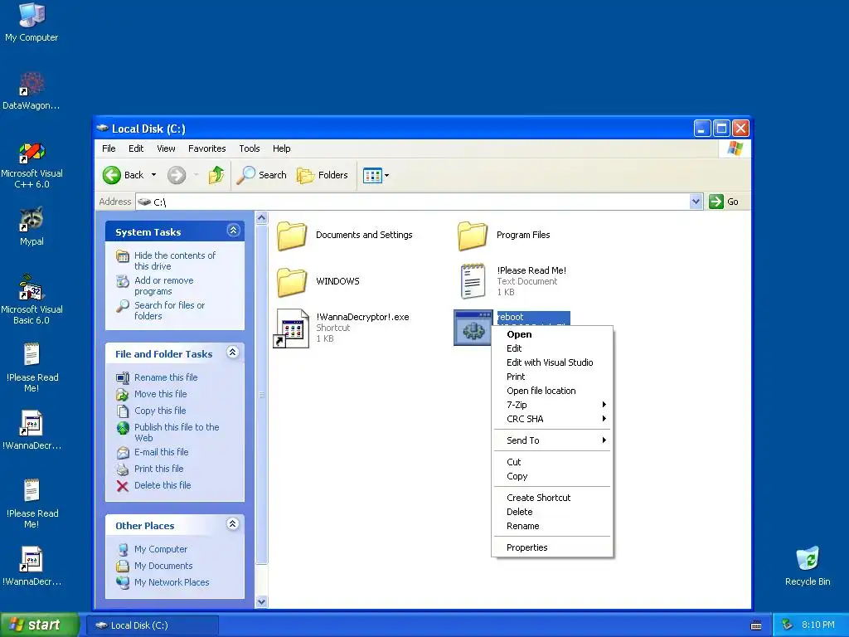Screen dimensions: 849x637
Task: Choose Cut in context menu
Action: coord(552,462)
